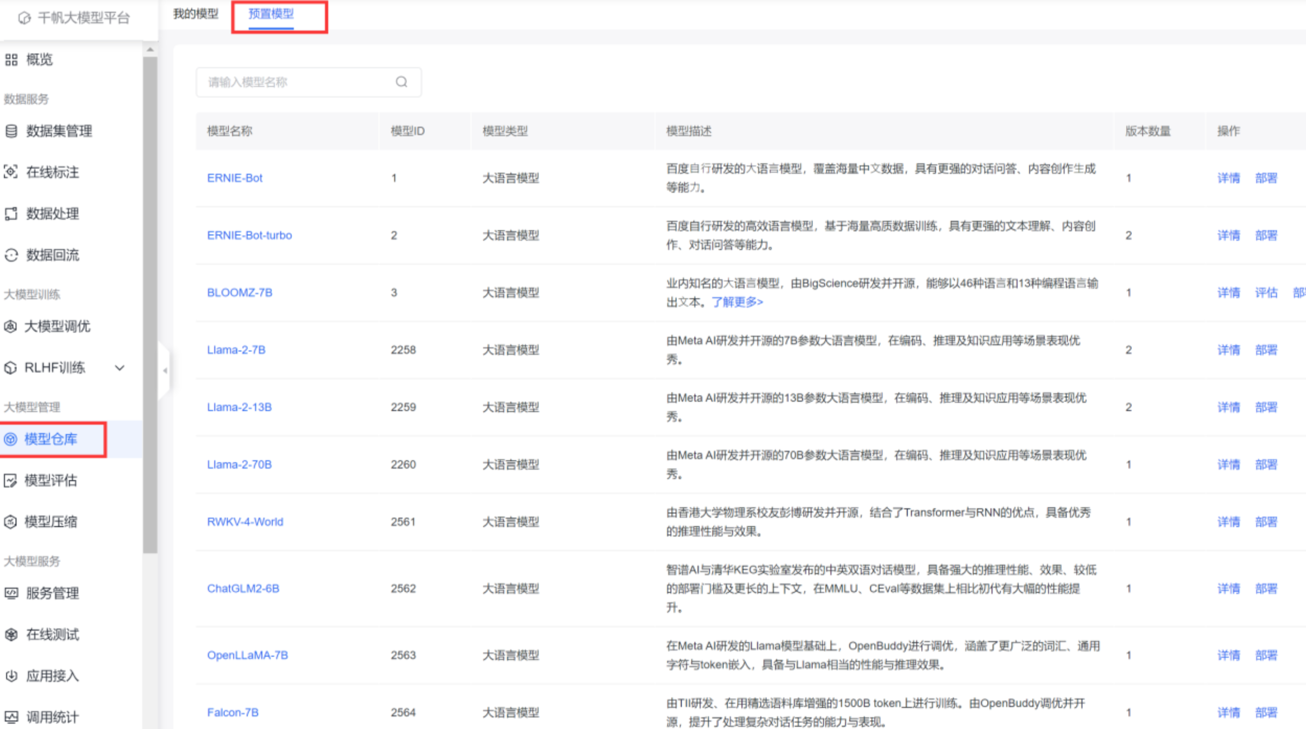1306x729 pixels.
Task: Click the model ID 2258 cell
Action: 403,349
